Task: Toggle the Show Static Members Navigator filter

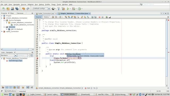Action: pos(11,87)
